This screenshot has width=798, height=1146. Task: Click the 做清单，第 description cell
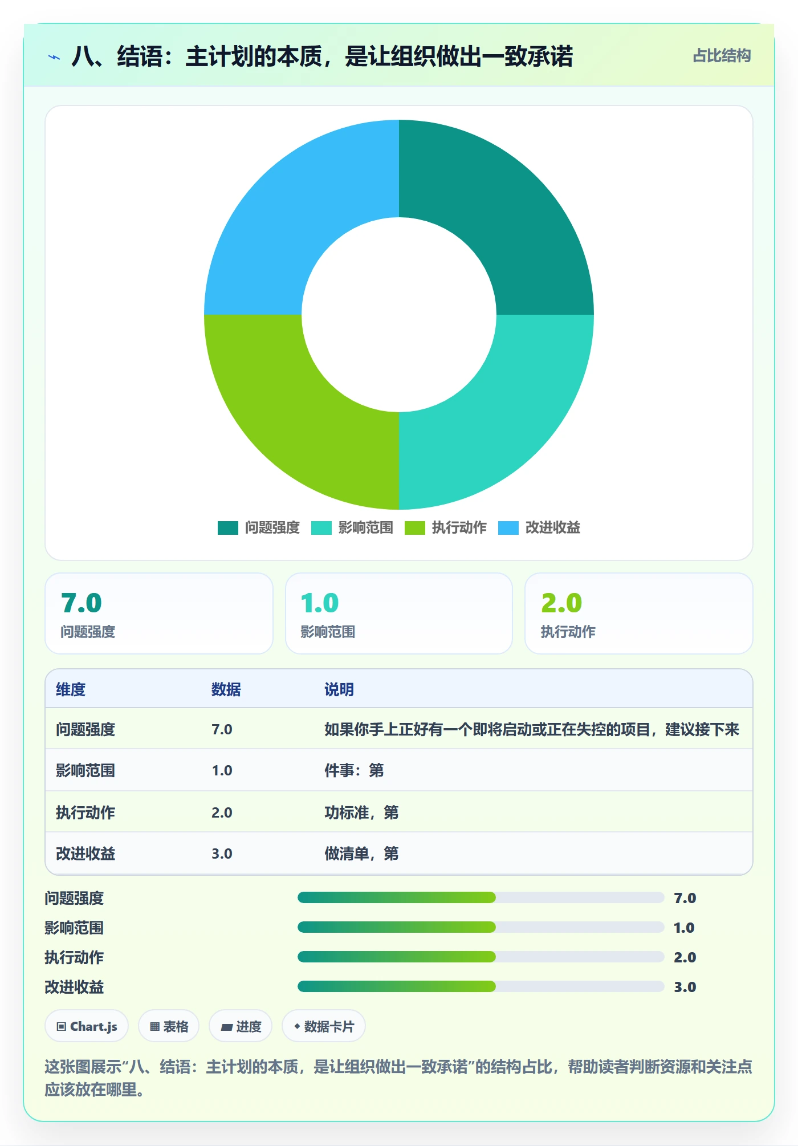(x=361, y=854)
